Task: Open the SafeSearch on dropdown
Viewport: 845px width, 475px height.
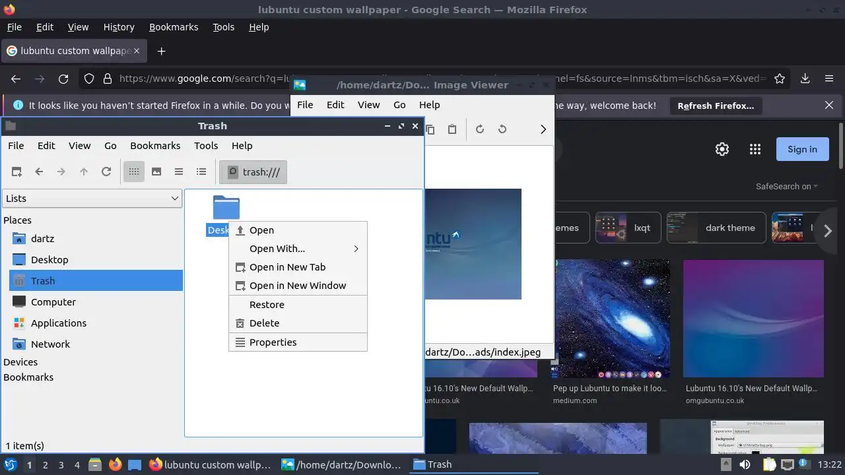Action: pyautogui.click(x=787, y=187)
